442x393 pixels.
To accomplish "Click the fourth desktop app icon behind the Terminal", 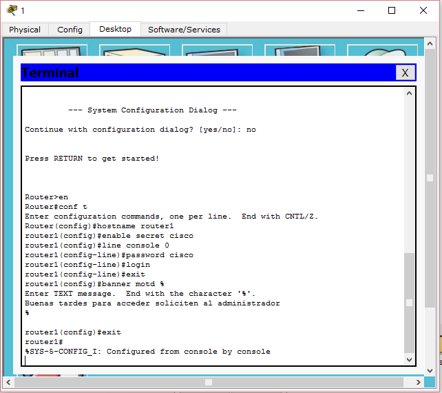I will [299, 50].
